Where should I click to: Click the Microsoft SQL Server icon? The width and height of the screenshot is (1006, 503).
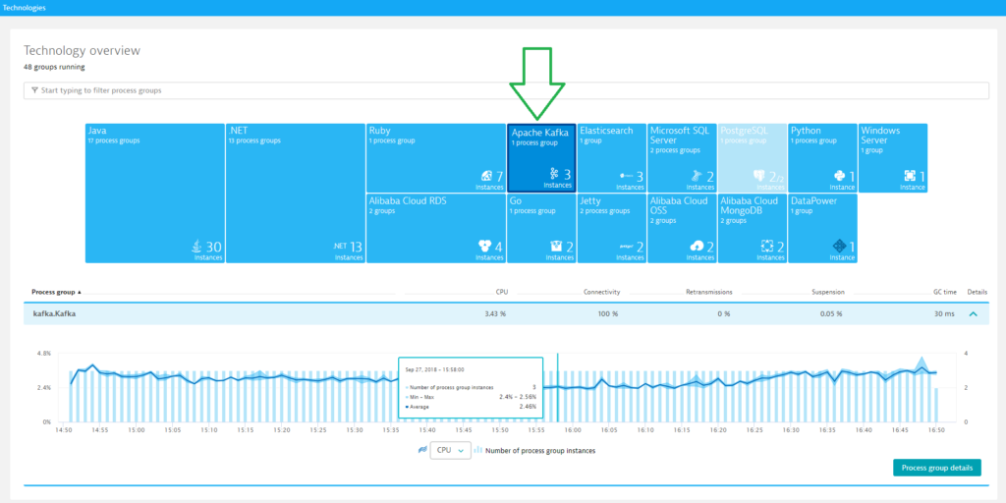[697, 175]
